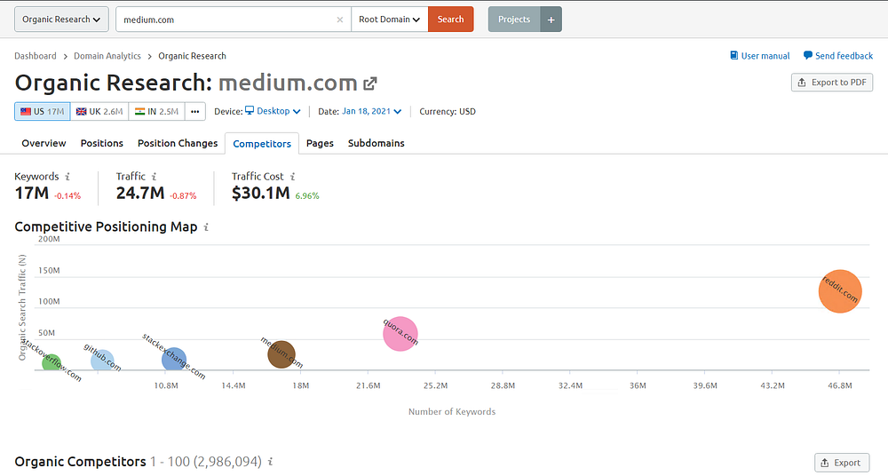Click the -0.14% keywords change

(67, 196)
